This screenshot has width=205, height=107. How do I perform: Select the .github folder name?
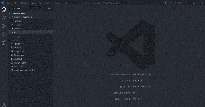[x=17, y=21]
